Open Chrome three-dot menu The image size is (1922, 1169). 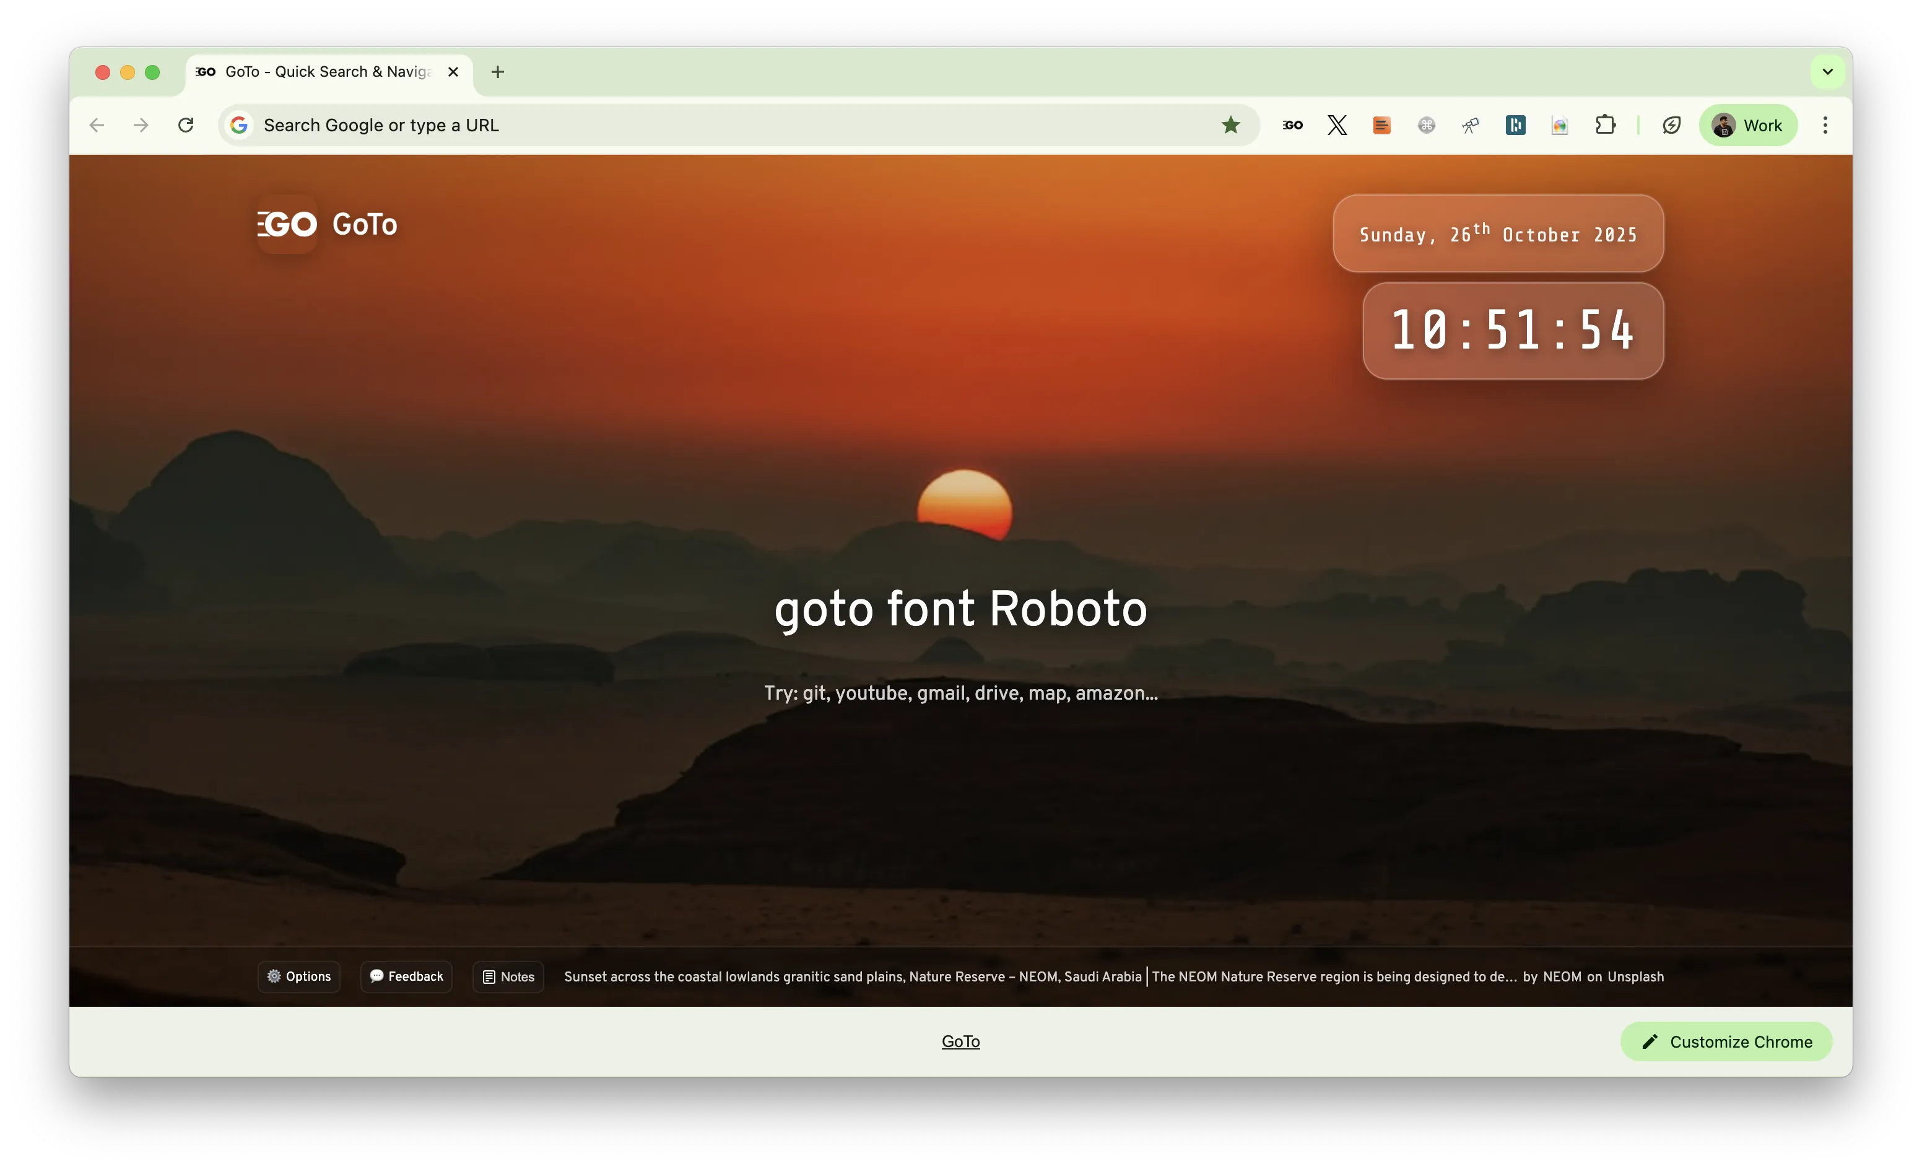[x=1825, y=125]
